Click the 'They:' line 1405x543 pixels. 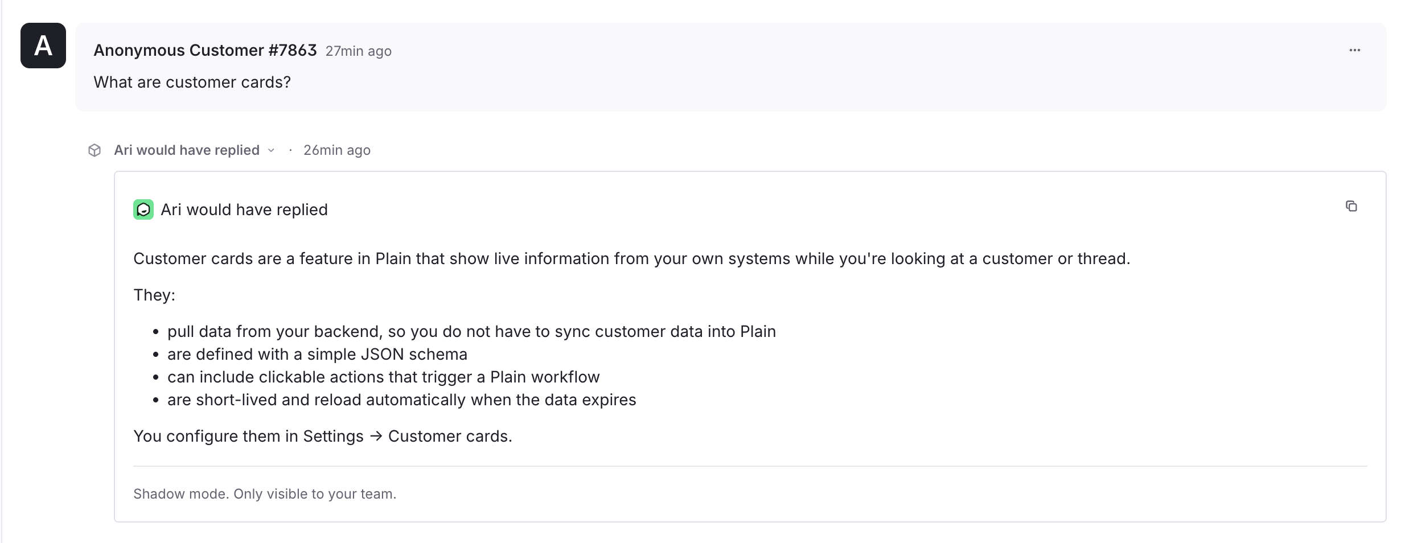[x=154, y=295]
